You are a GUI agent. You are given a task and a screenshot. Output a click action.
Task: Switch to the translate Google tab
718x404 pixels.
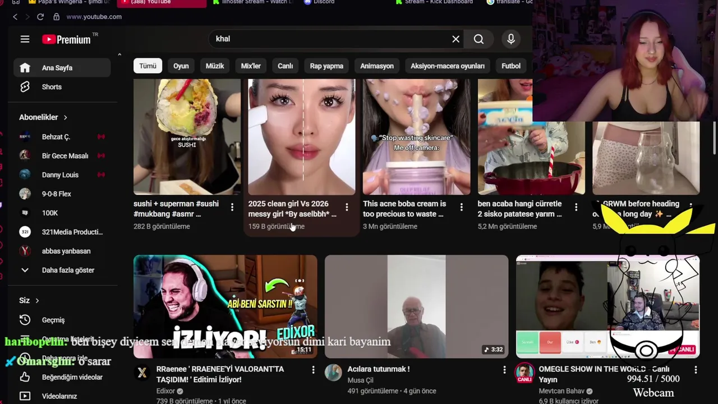510,2
